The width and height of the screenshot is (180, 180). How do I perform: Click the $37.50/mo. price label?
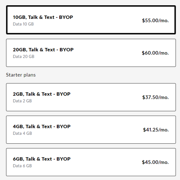pyautogui.click(x=156, y=97)
